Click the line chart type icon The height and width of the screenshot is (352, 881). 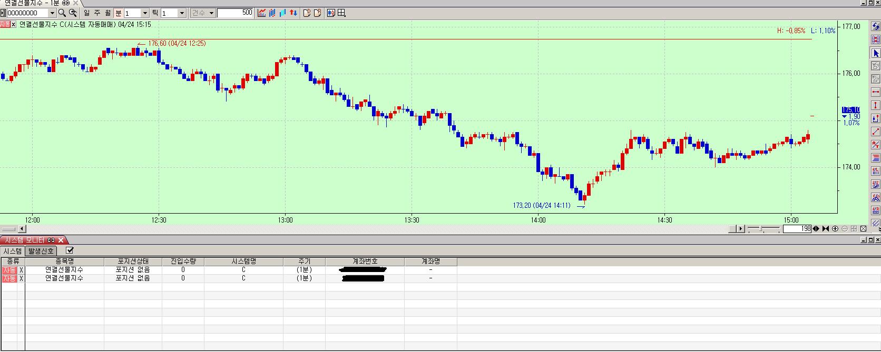[262, 13]
